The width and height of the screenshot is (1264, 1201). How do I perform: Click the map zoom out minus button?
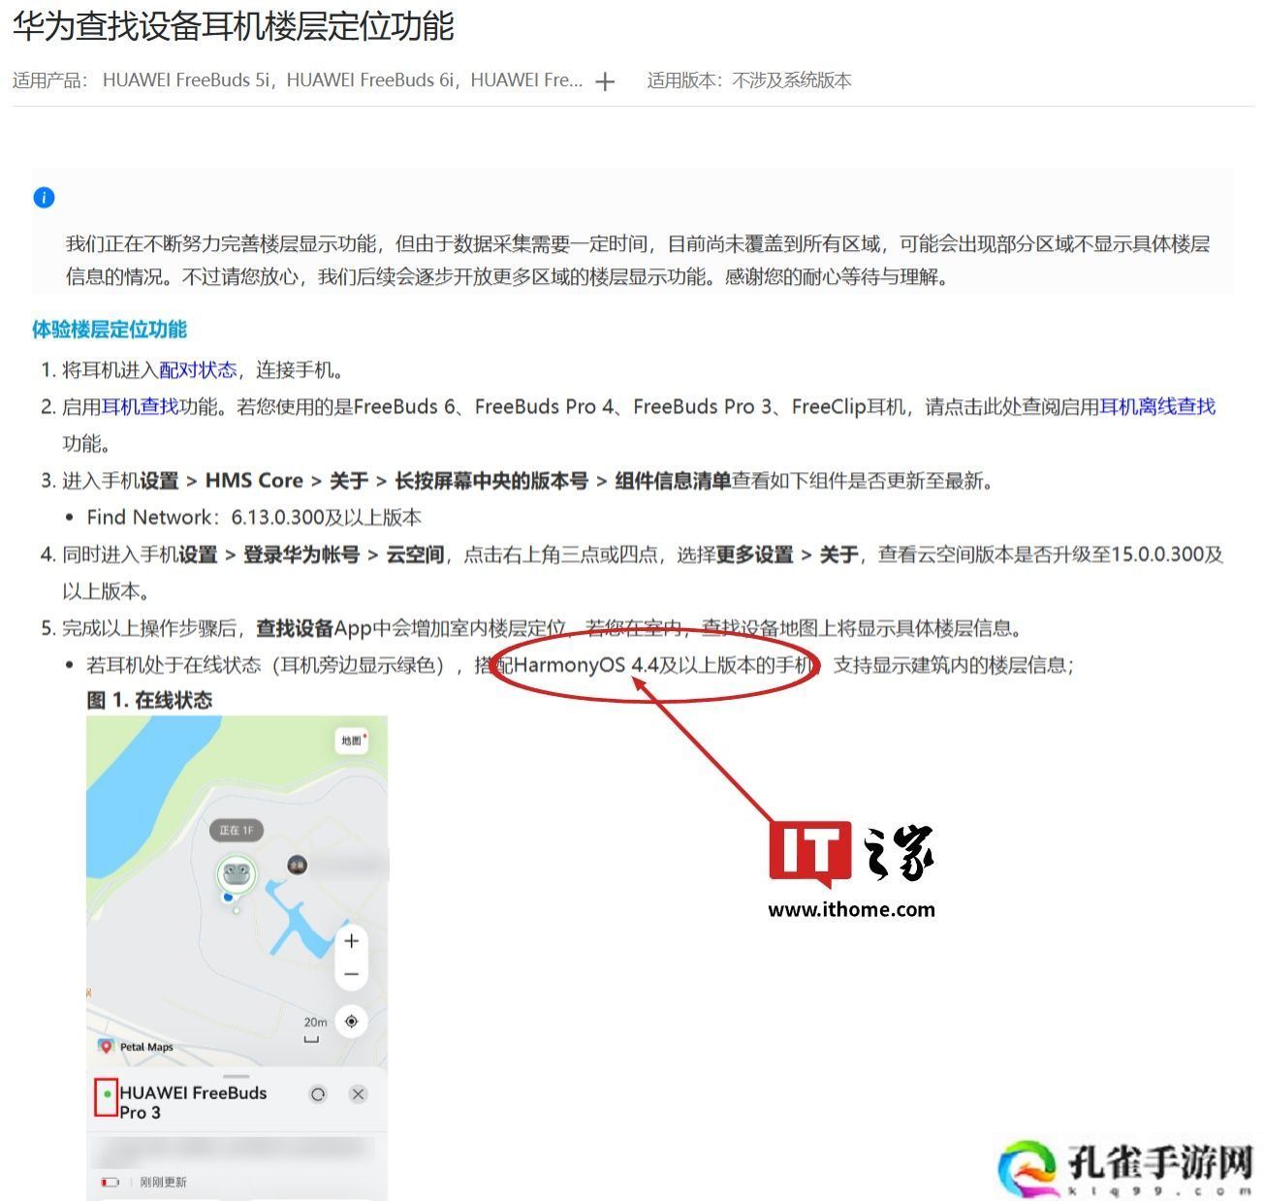(x=351, y=974)
